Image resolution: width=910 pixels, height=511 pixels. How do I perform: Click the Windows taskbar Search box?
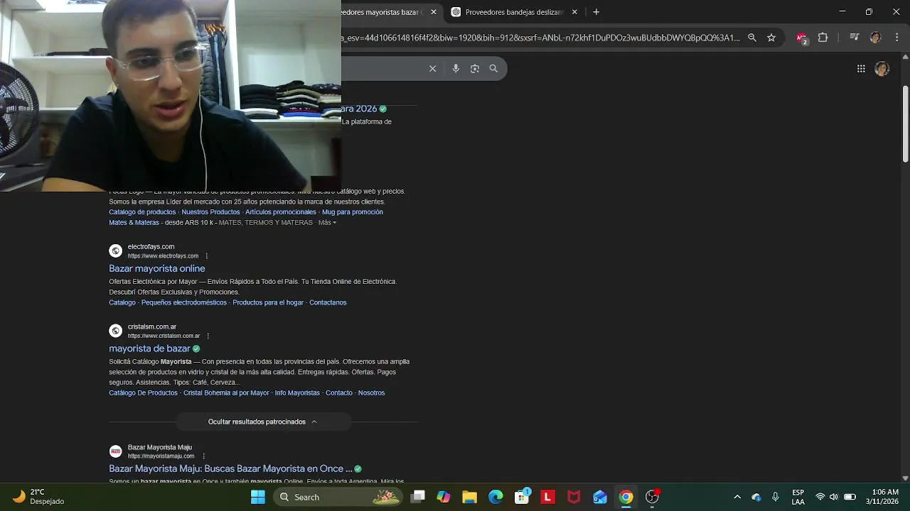[x=338, y=497]
